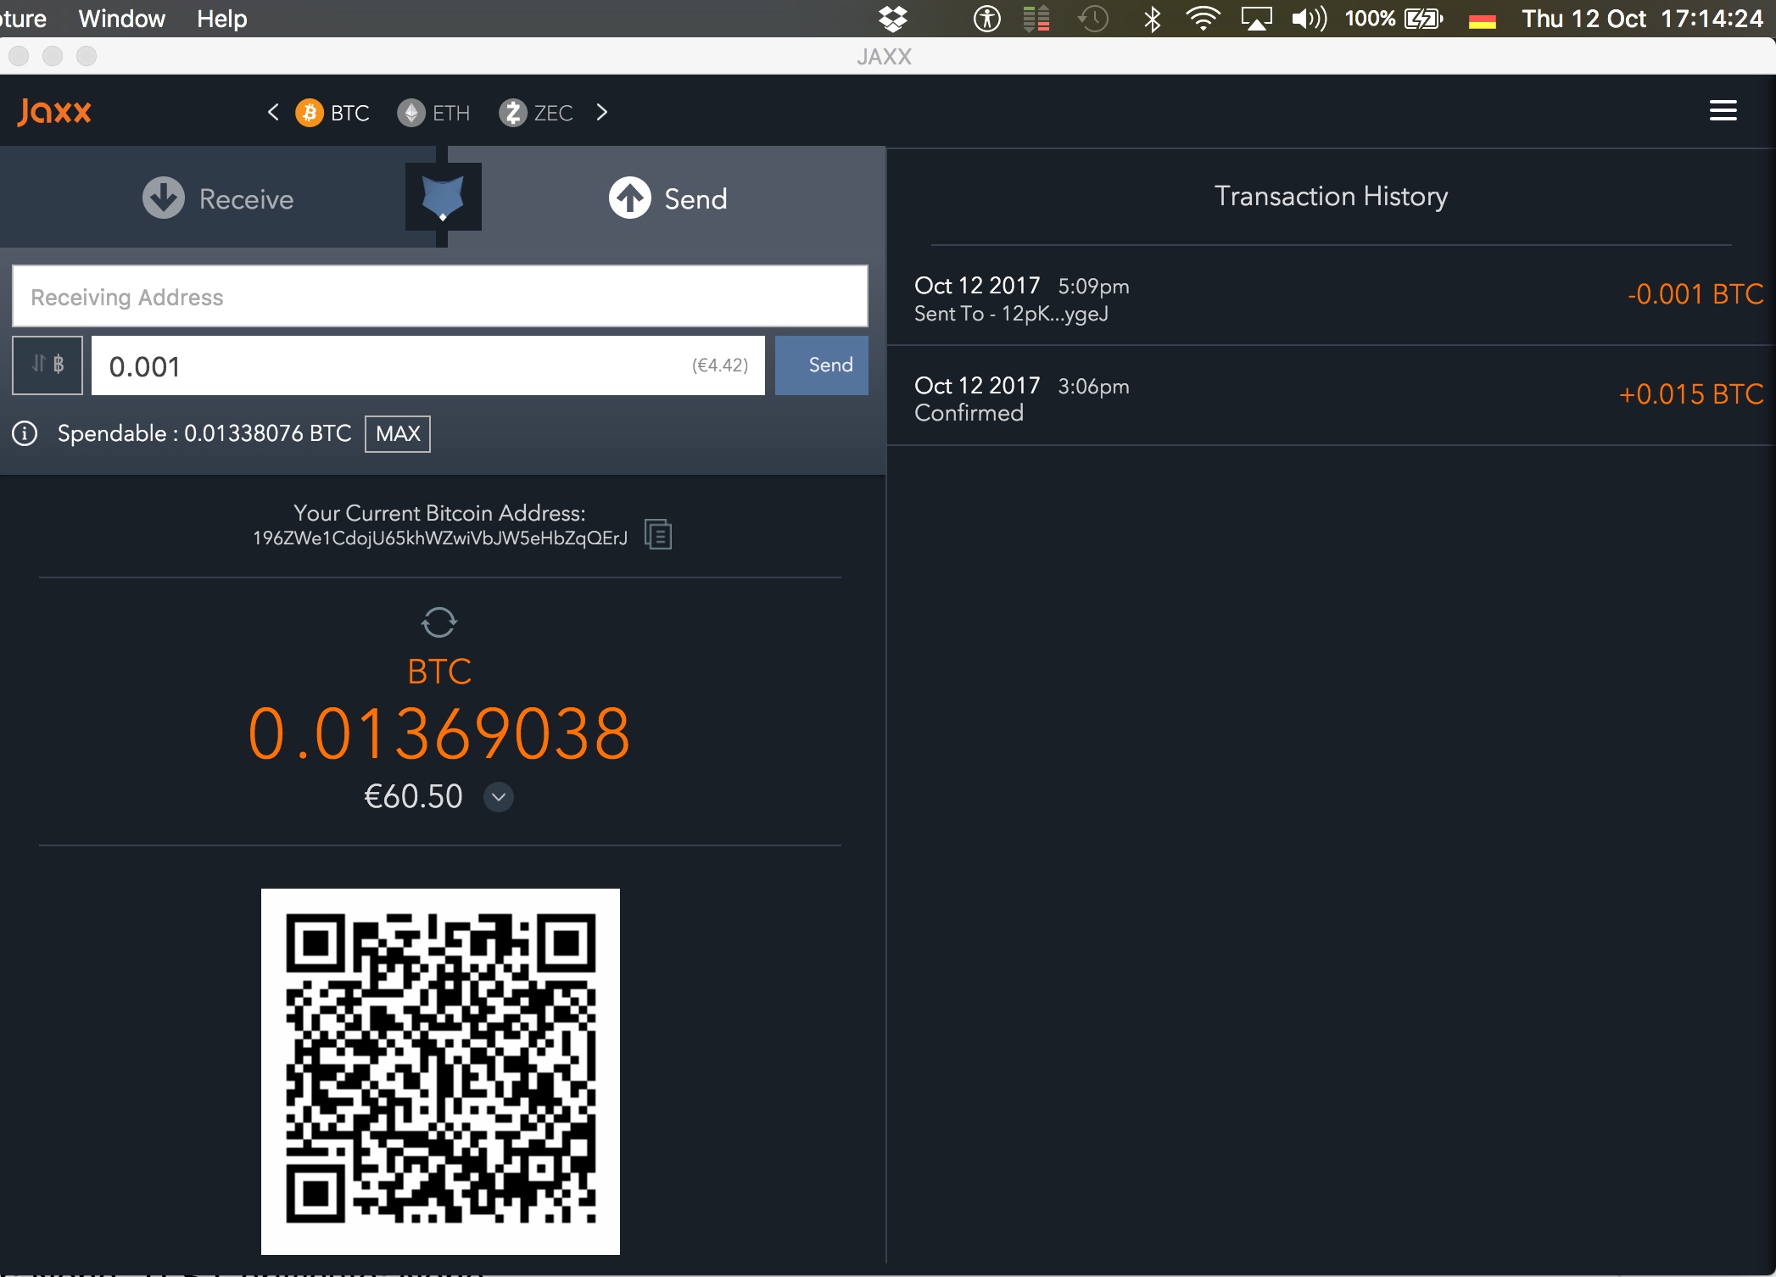The height and width of the screenshot is (1277, 1776).
Task: Open the Send tab
Action: coord(667,198)
